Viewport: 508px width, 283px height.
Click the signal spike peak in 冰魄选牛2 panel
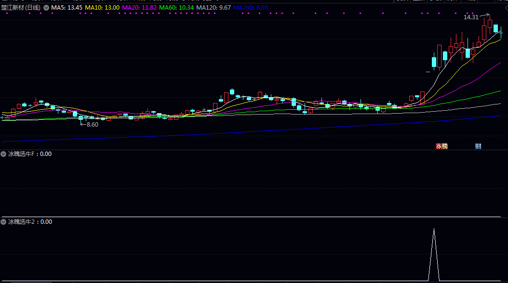coord(434,229)
